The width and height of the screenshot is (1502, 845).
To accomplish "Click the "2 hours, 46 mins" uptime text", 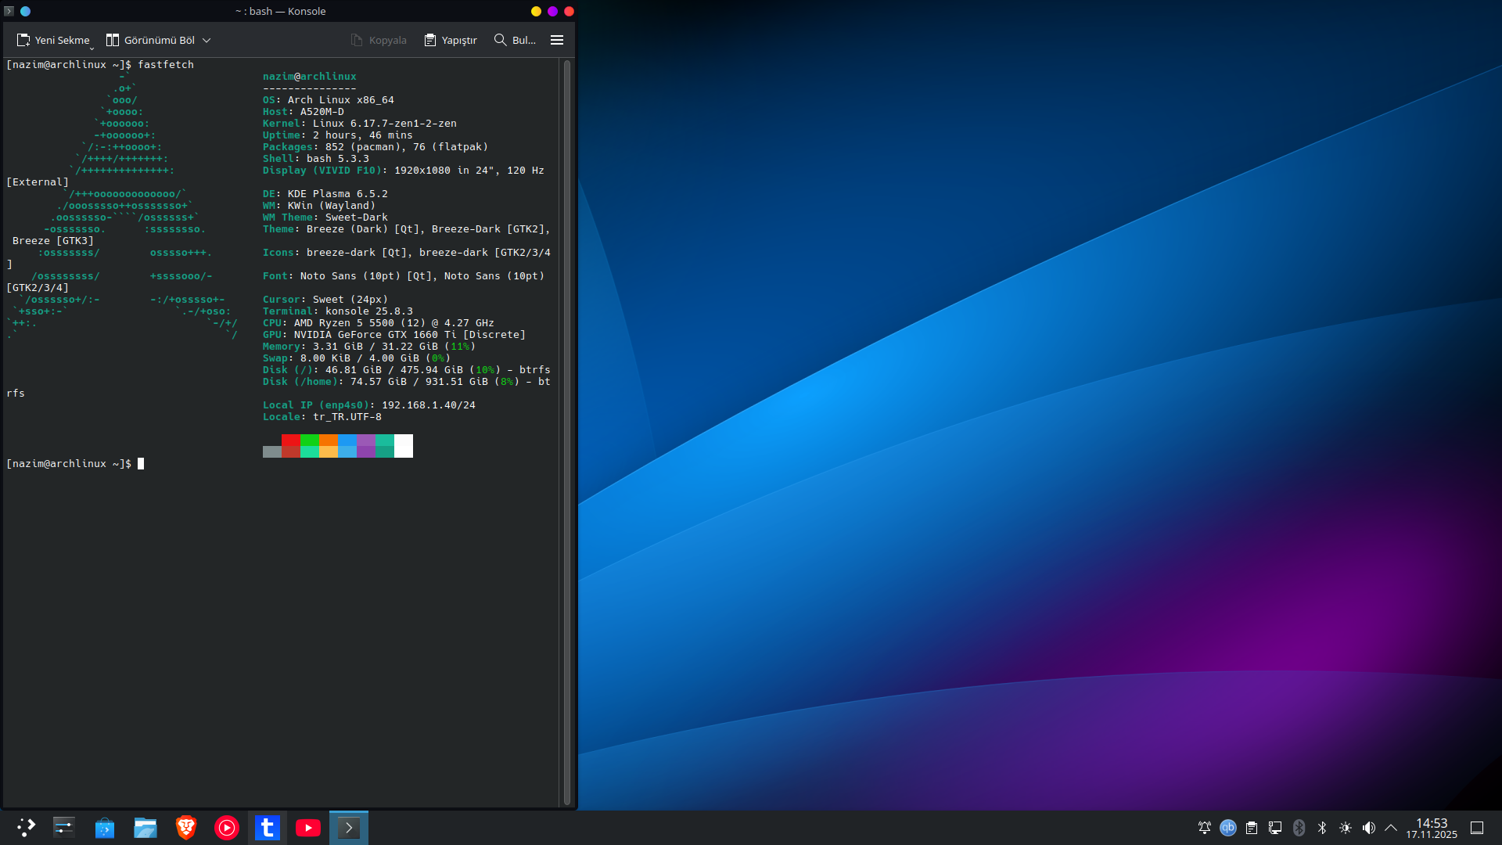I will (x=363, y=135).
